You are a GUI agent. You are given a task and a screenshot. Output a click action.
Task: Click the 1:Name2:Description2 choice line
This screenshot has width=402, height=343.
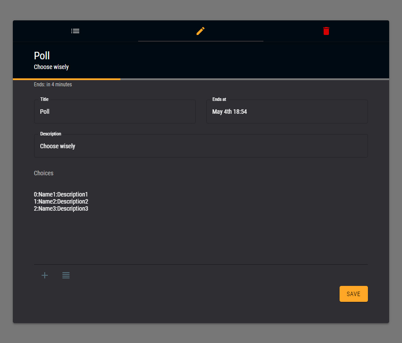pos(61,201)
